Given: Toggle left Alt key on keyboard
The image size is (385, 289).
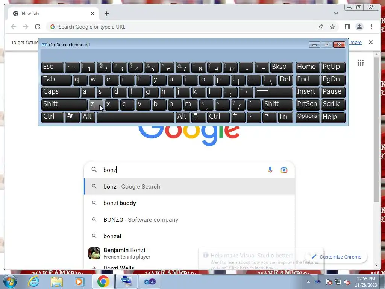Looking at the screenshot, I should (x=88, y=117).
